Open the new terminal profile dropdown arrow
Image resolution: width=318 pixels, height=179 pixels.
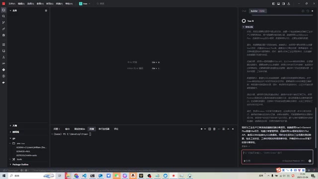pos(205,129)
